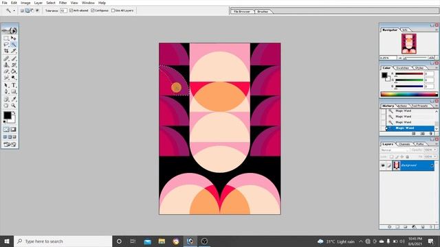
Task: Switch to Full Screen with Menu Bar mode
Action: pos(10,137)
